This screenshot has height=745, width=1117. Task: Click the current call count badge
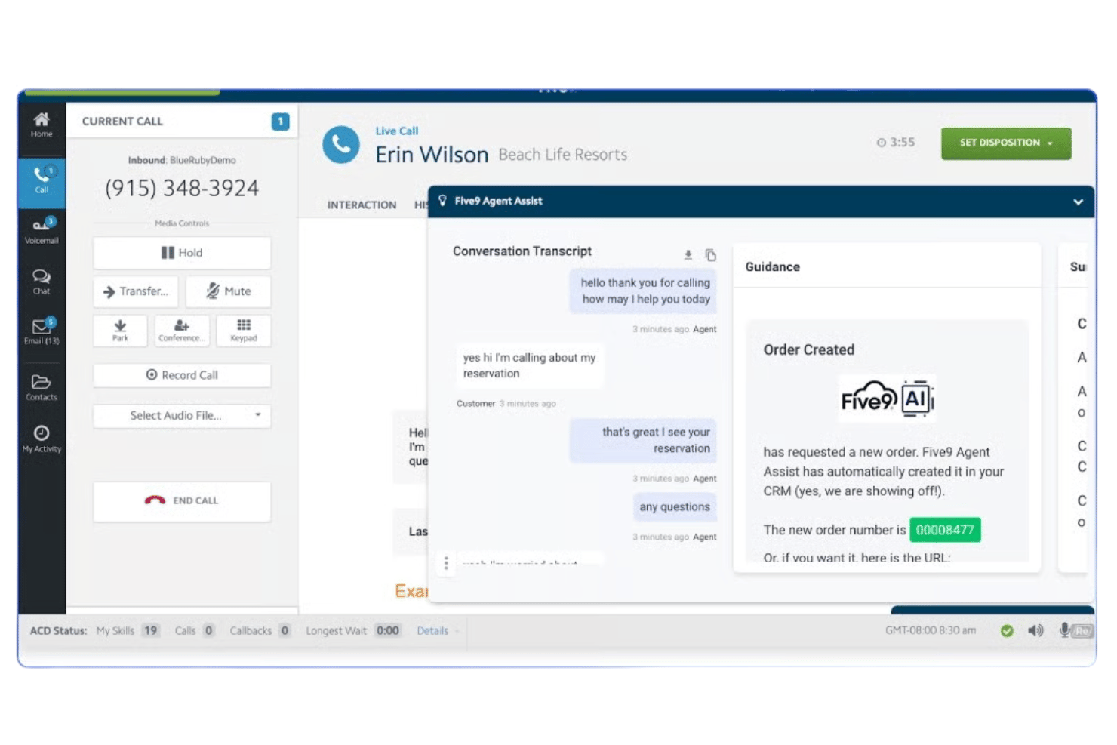click(280, 122)
